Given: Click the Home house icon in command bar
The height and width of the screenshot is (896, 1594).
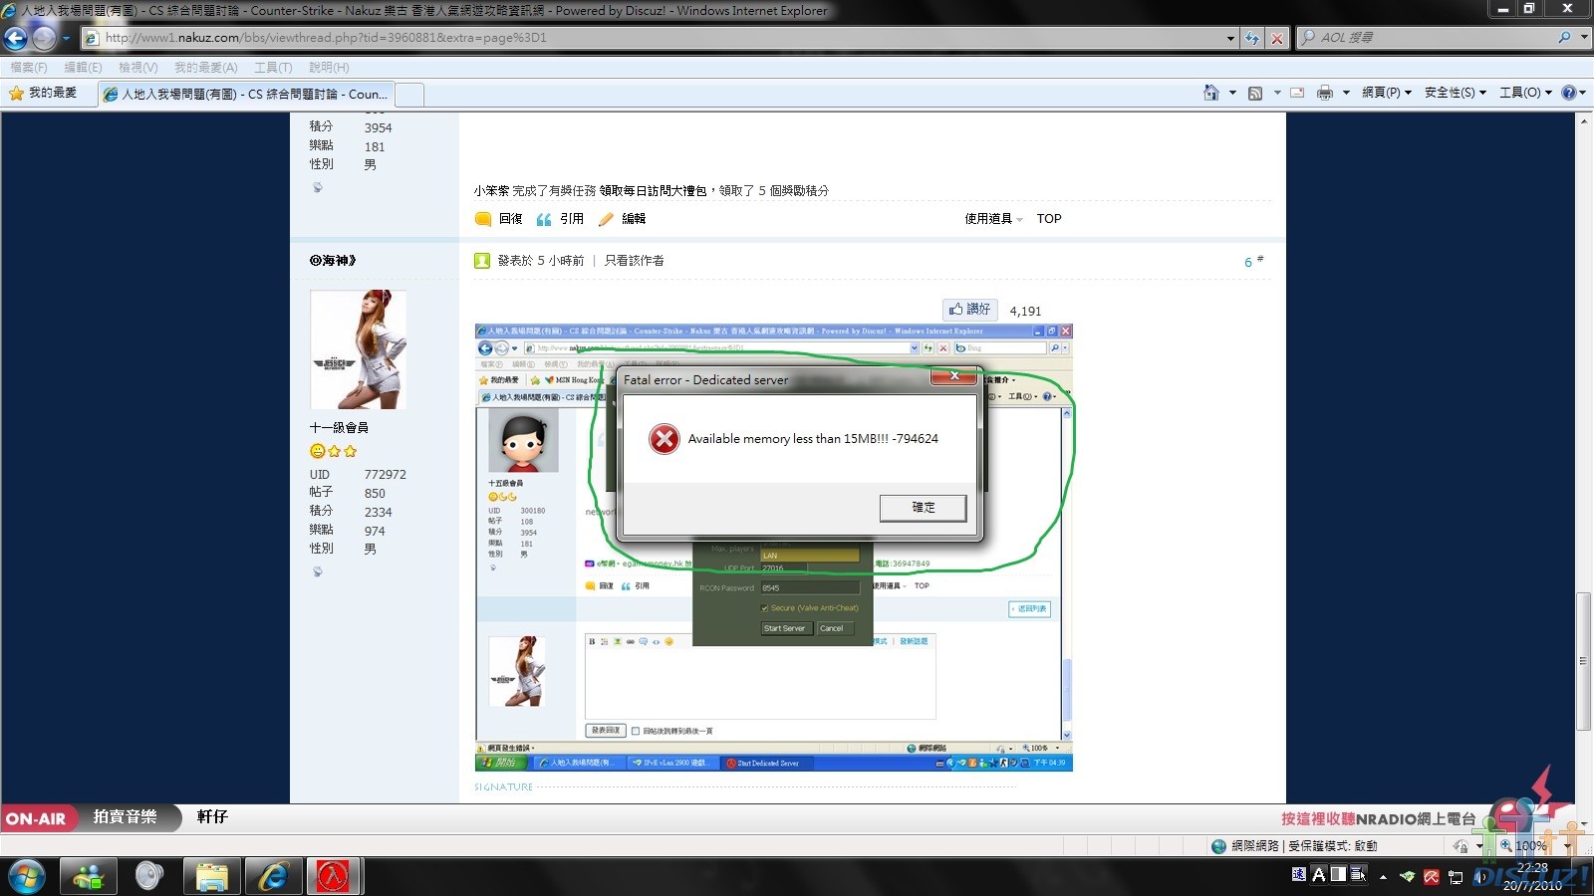Looking at the screenshot, I should [x=1210, y=93].
